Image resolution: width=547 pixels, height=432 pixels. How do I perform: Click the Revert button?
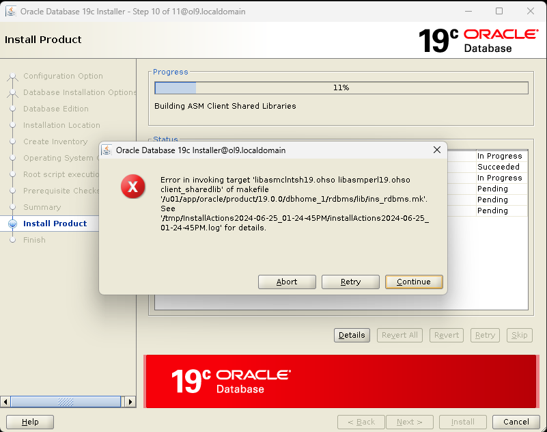446,335
